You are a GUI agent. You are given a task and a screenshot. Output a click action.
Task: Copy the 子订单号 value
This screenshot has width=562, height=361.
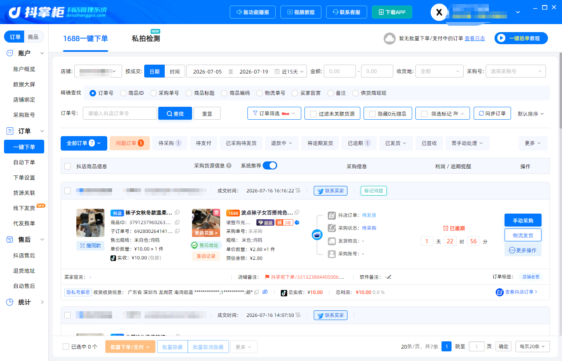(x=177, y=231)
